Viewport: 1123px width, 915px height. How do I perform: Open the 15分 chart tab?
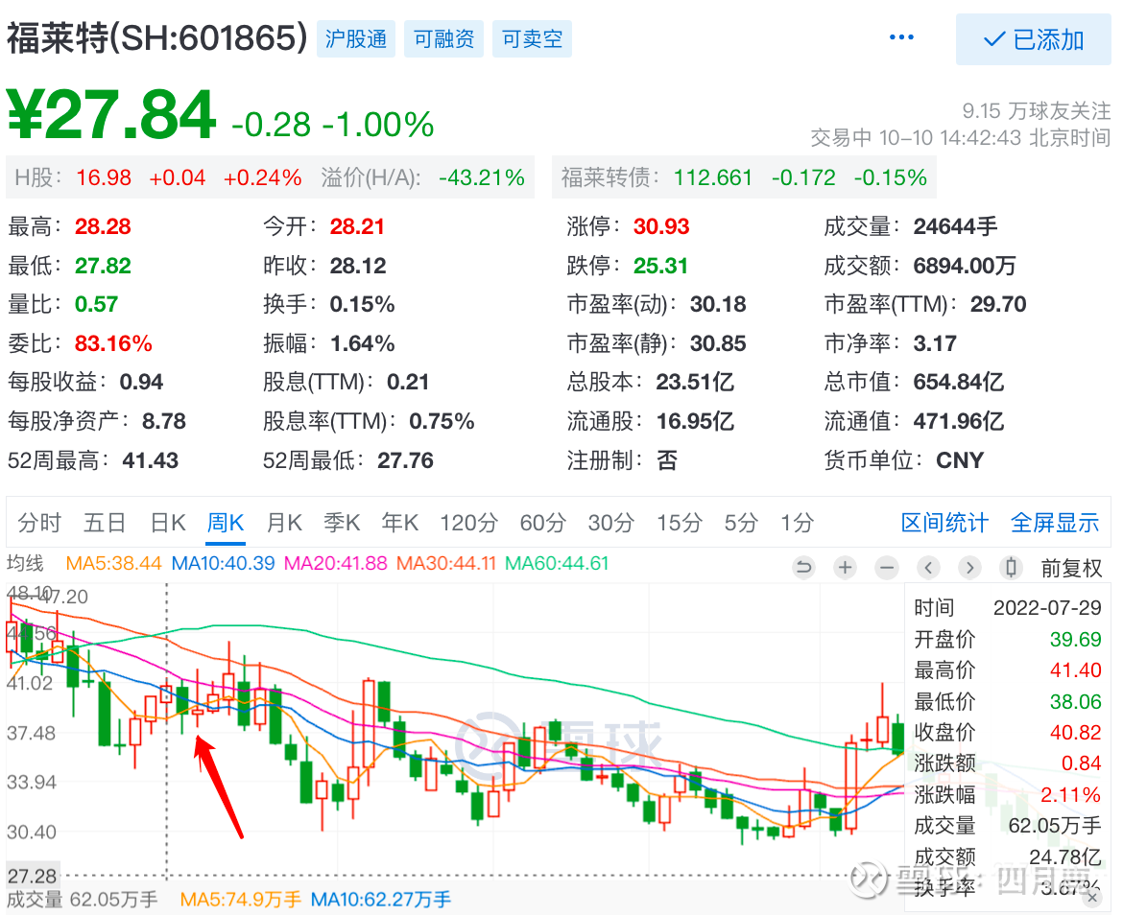point(679,523)
